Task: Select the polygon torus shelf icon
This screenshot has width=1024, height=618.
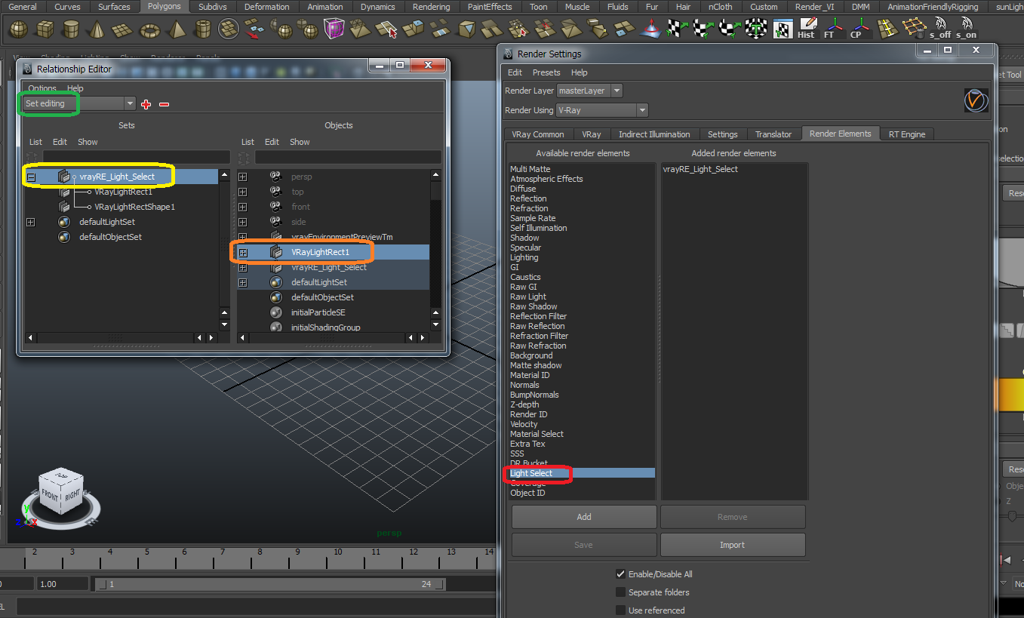Action: pyautogui.click(x=149, y=29)
